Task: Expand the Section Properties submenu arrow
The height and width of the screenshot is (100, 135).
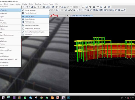Action: coord(20,10)
